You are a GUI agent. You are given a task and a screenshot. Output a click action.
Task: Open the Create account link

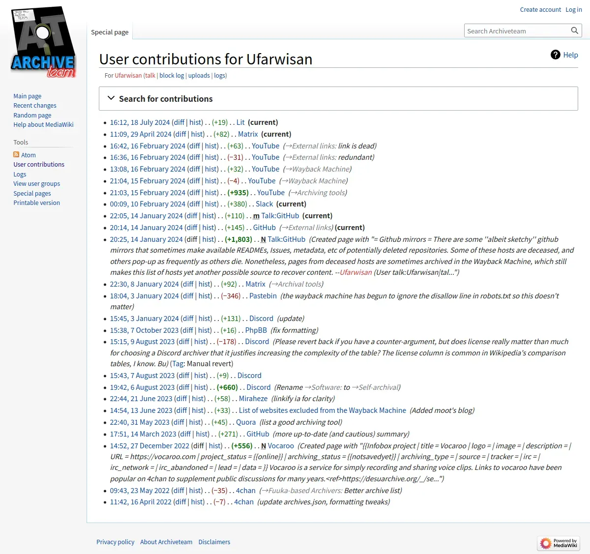point(540,9)
